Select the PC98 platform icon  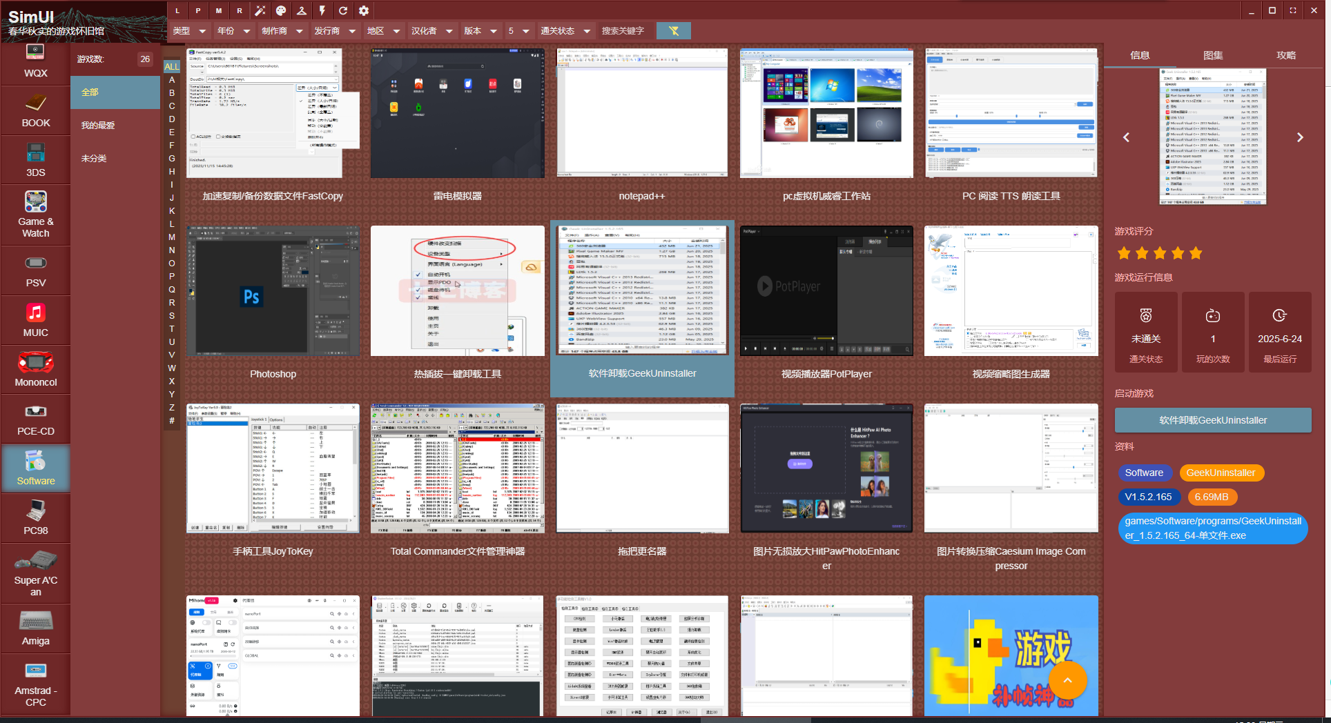pyautogui.click(x=35, y=518)
